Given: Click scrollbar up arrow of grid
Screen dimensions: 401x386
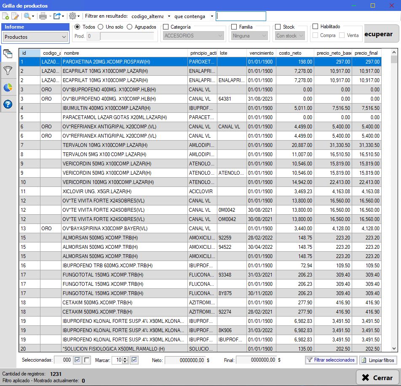Looking at the screenshot, I should pos(394,52).
